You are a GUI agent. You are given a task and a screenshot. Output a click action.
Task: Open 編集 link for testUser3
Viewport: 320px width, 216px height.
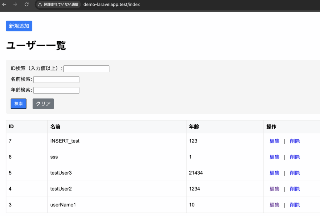(274, 173)
